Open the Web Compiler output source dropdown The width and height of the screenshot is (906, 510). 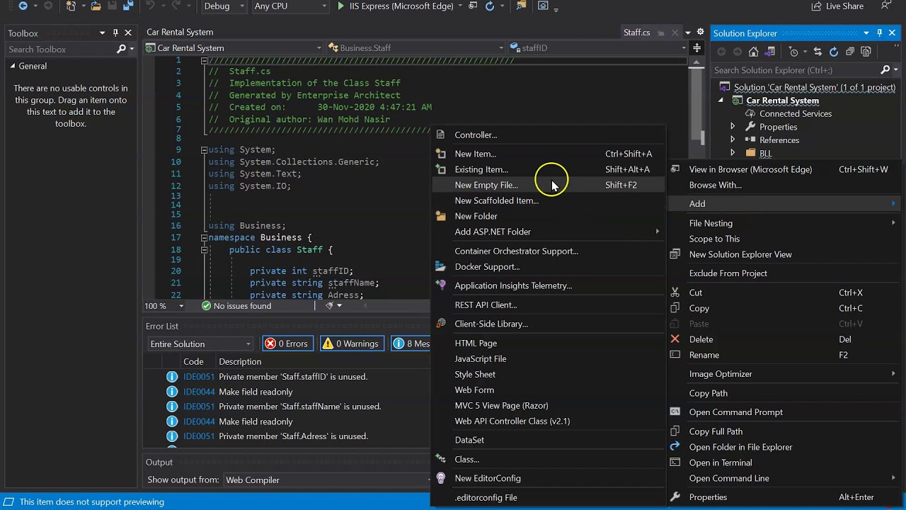coord(327,480)
